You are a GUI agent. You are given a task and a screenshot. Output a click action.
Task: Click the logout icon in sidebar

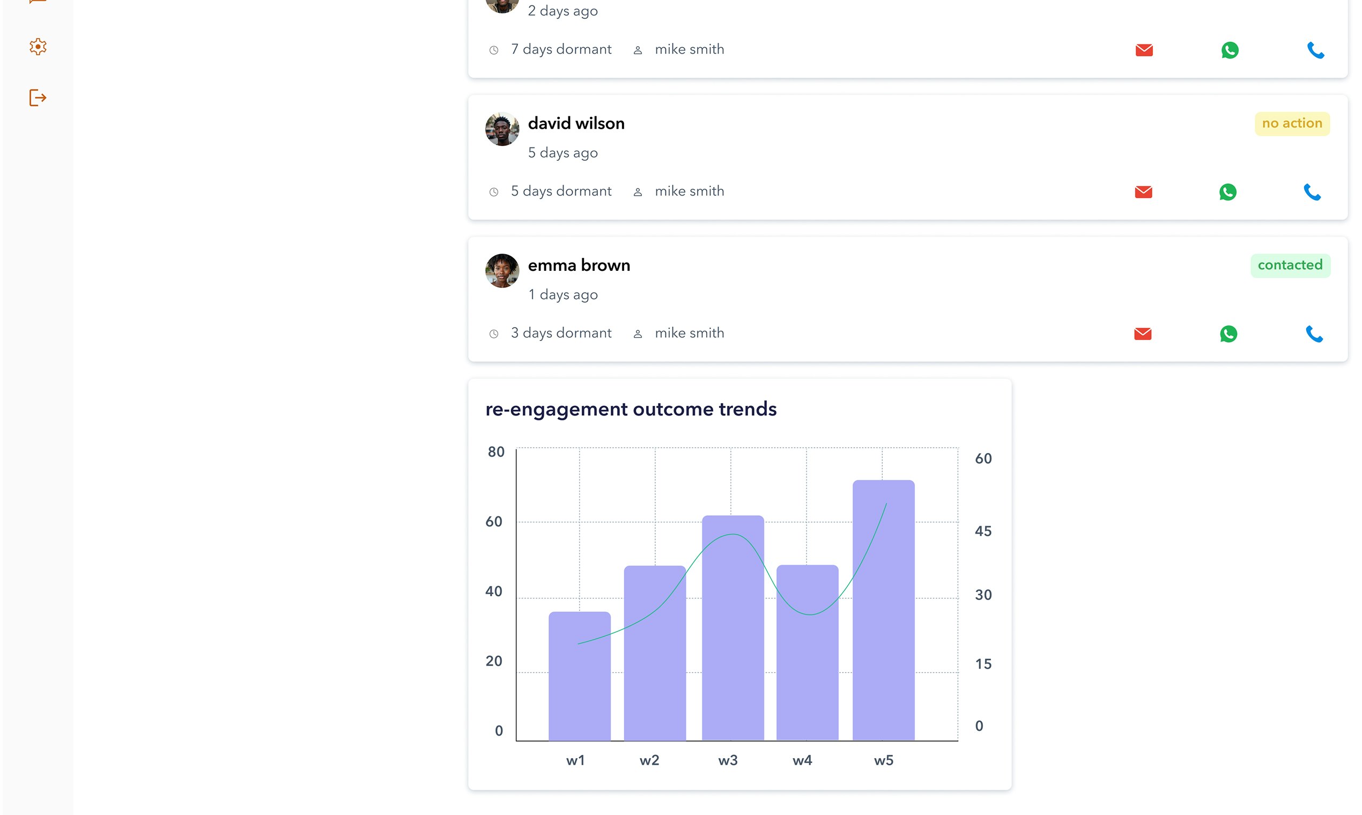38,98
